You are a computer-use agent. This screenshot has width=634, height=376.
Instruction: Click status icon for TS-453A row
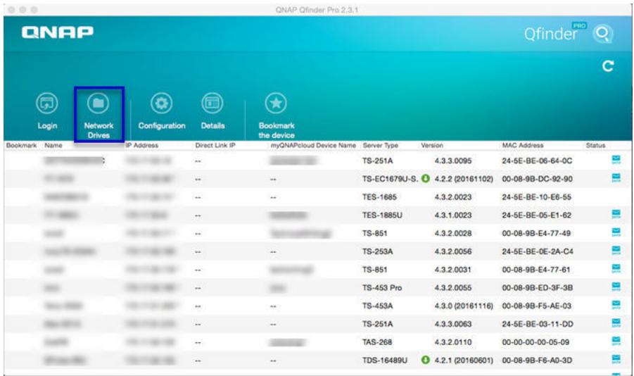pyautogui.click(x=616, y=305)
